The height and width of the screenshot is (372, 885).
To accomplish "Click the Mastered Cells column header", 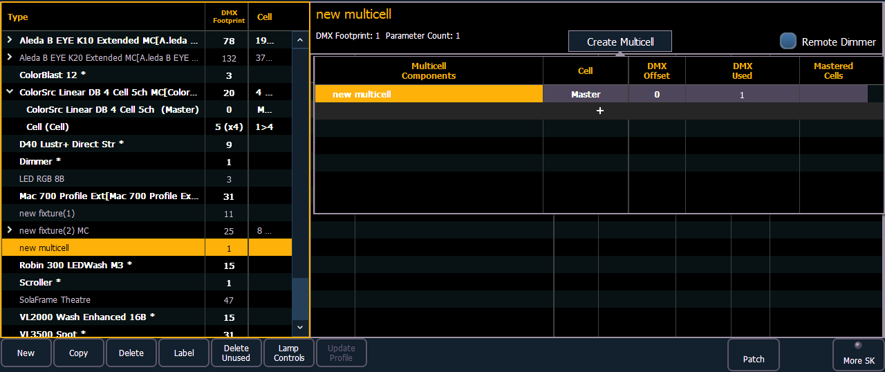I will tap(833, 71).
